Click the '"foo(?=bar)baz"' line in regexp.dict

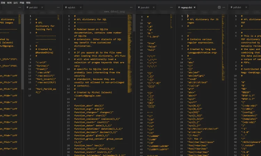pyautogui.click(x=197, y=145)
